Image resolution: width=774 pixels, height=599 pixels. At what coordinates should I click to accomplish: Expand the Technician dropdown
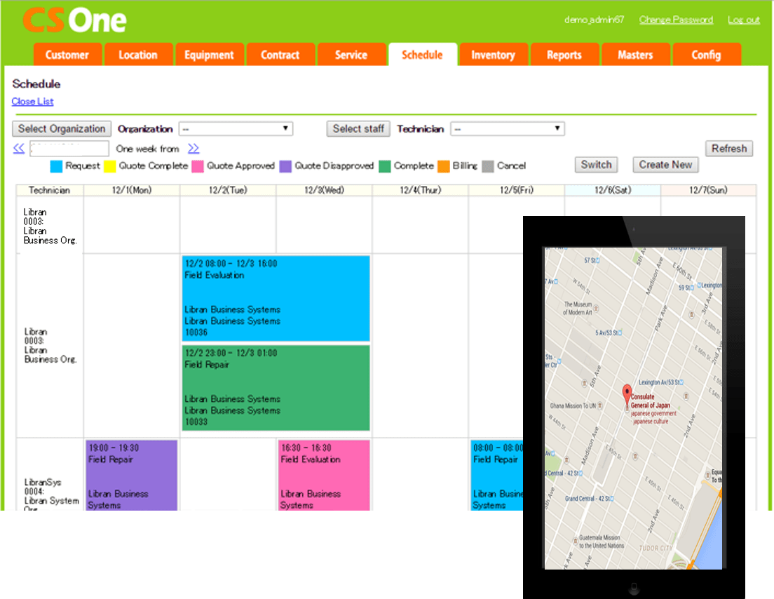(508, 129)
